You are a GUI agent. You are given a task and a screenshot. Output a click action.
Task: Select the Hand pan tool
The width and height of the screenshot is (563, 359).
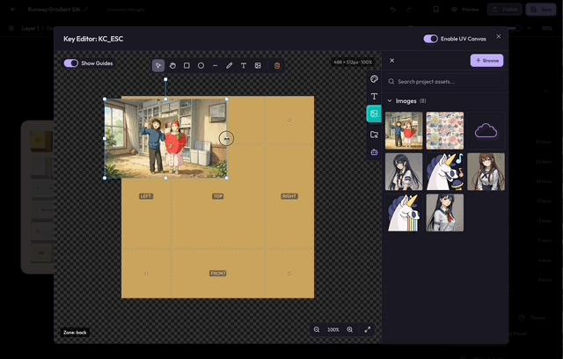click(x=172, y=66)
